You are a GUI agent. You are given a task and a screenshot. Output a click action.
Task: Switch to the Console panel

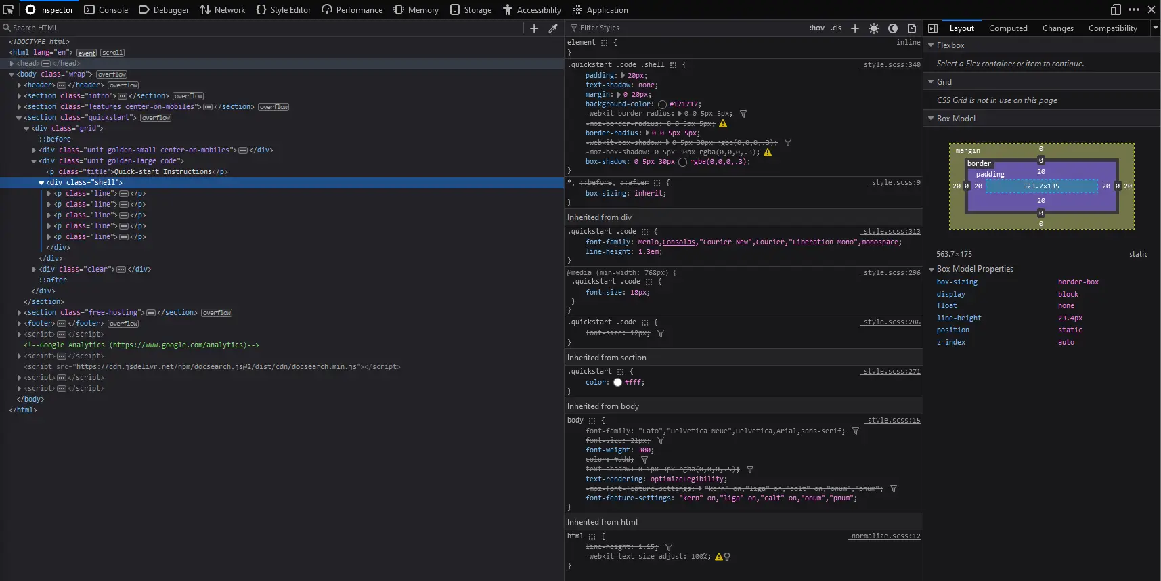tap(106, 9)
